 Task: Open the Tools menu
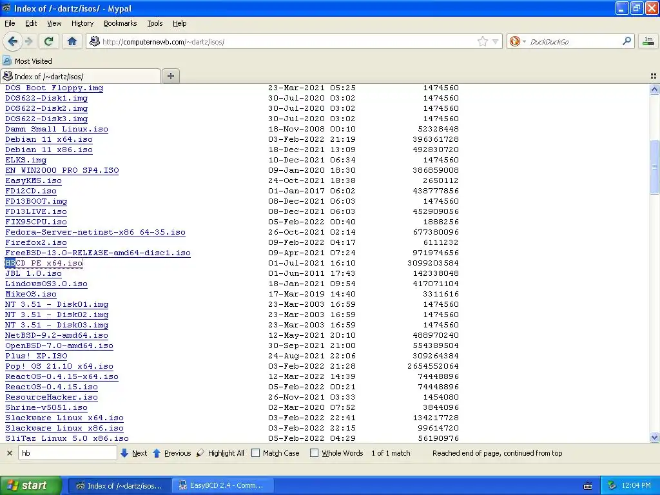pyautogui.click(x=155, y=23)
